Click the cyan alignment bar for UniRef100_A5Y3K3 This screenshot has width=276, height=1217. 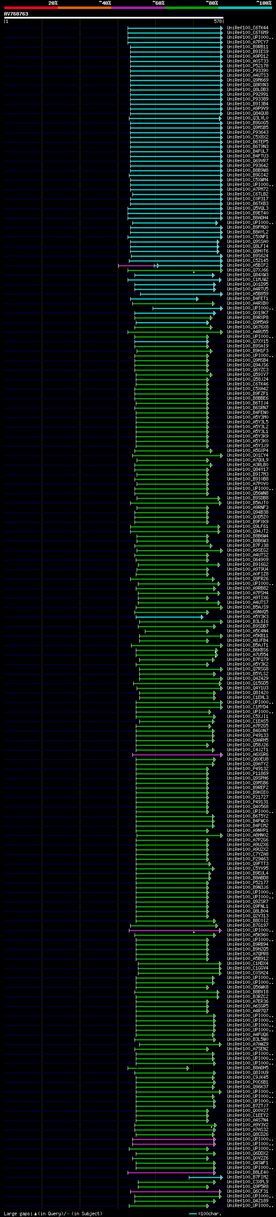tap(170, 617)
